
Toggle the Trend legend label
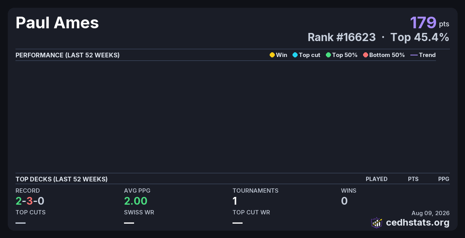pyautogui.click(x=427, y=55)
